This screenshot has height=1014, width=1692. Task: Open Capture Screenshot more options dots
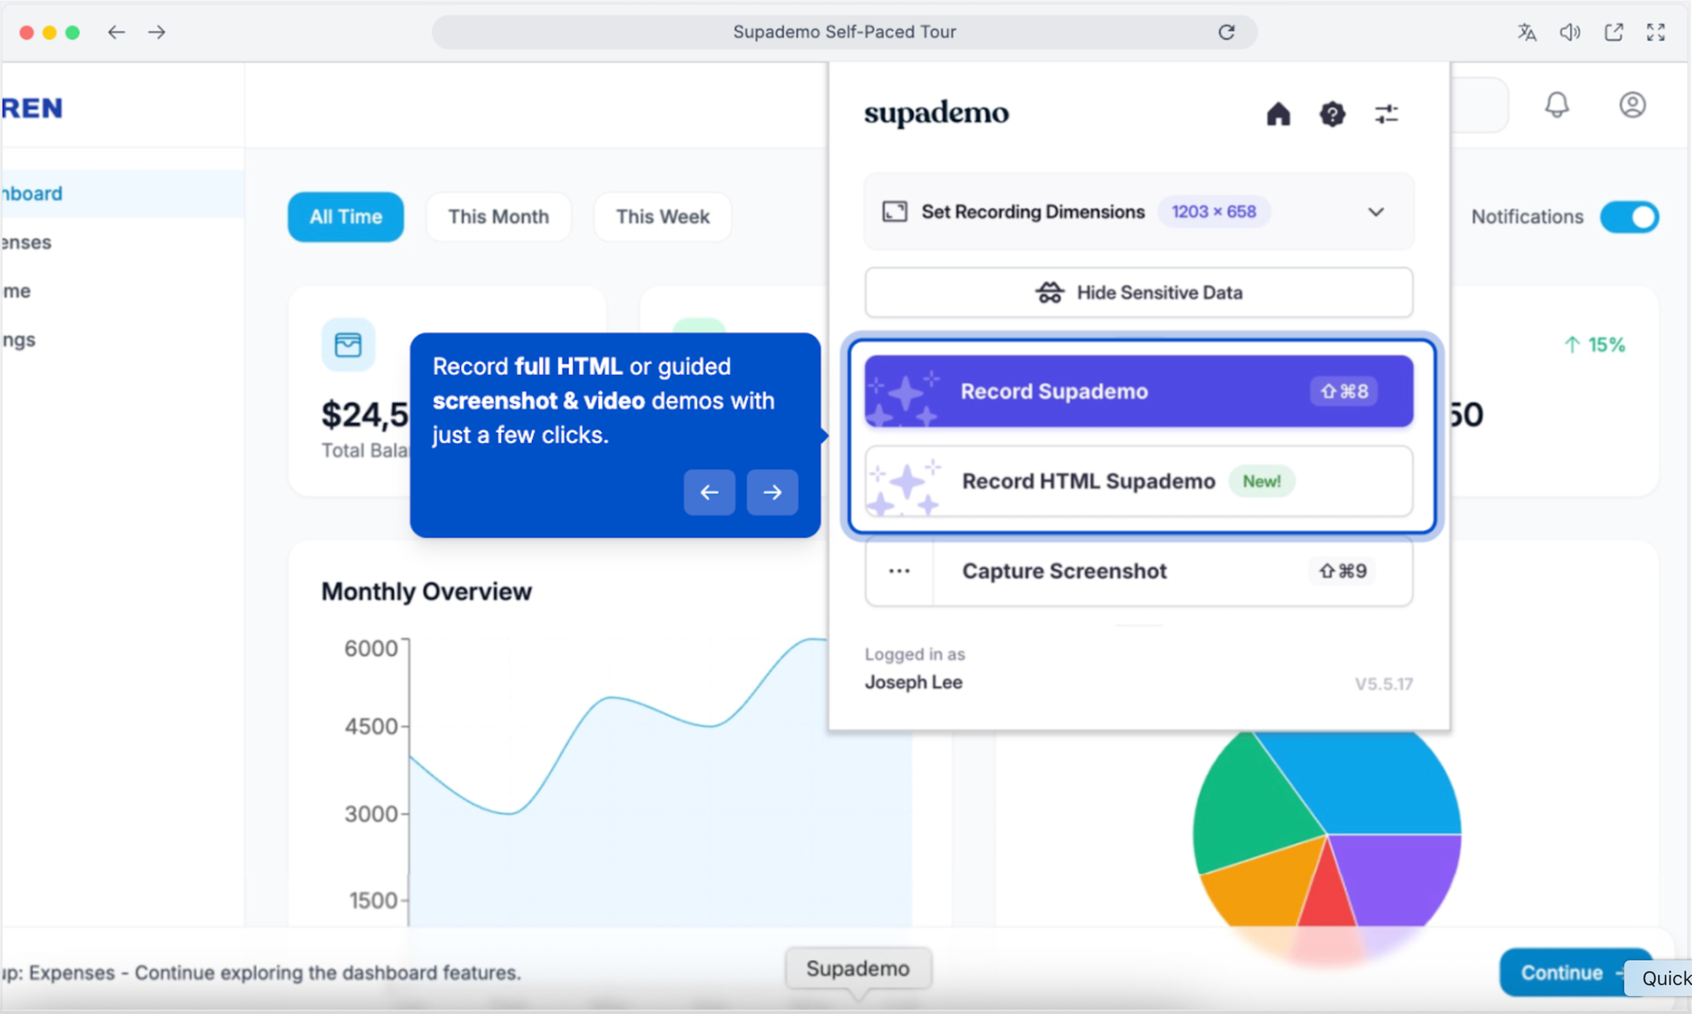tap(899, 571)
